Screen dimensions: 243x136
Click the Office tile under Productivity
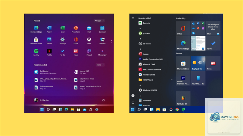(x=183, y=28)
